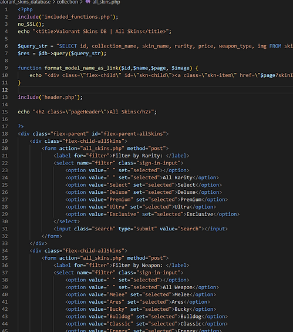Click line number 34 in gutter
The height and width of the screenshot is (332, 293).
pyautogui.click(x=5, y=251)
